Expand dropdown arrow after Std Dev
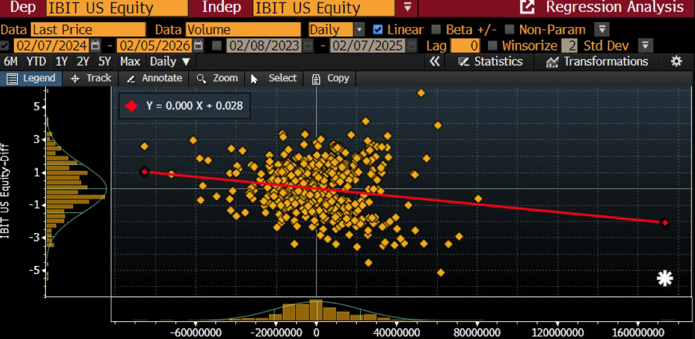 [645, 45]
